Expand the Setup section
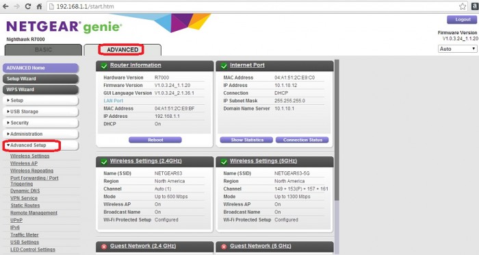This screenshot has height=255, width=479. pyautogui.click(x=40, y=100)
